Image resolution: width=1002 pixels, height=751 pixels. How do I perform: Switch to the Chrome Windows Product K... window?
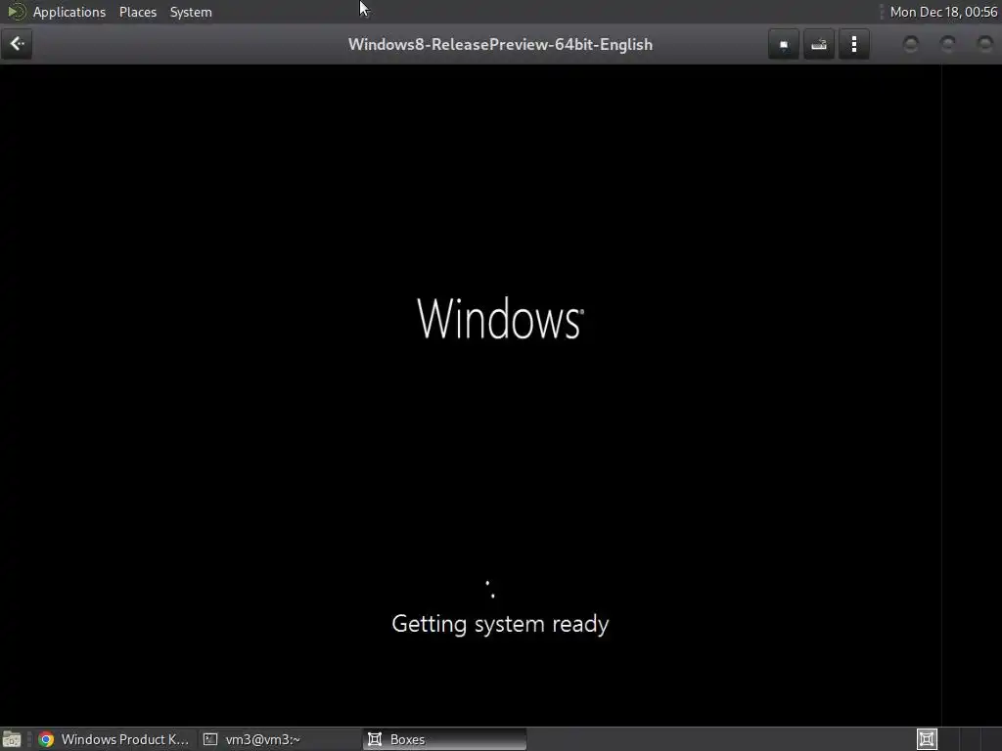click(x=114, y=739)
